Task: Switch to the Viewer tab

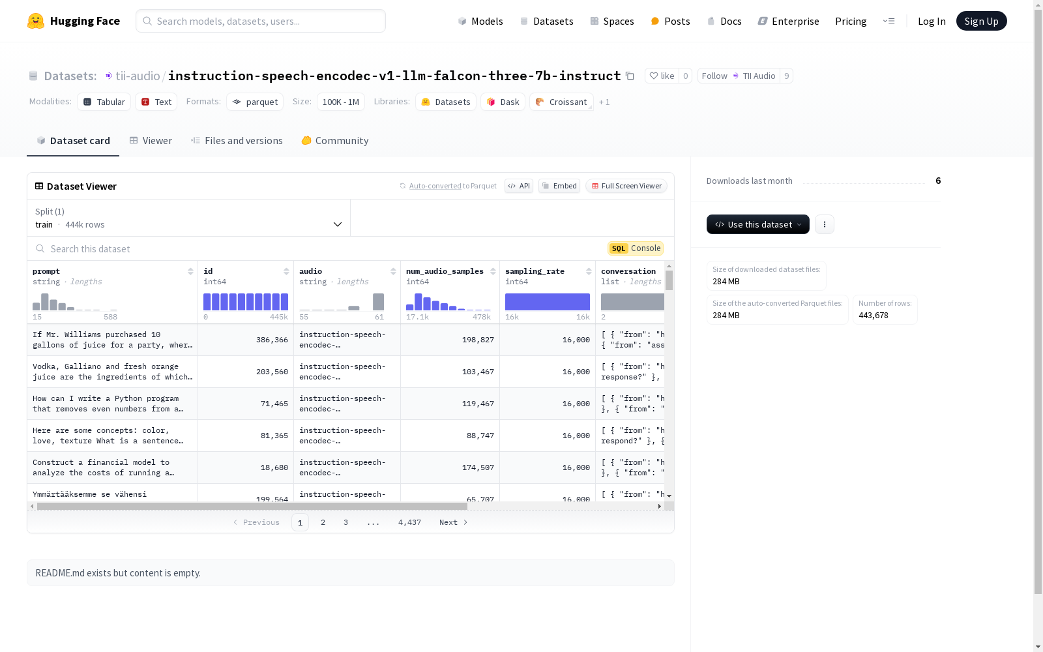Action: [x=151, y=141]
